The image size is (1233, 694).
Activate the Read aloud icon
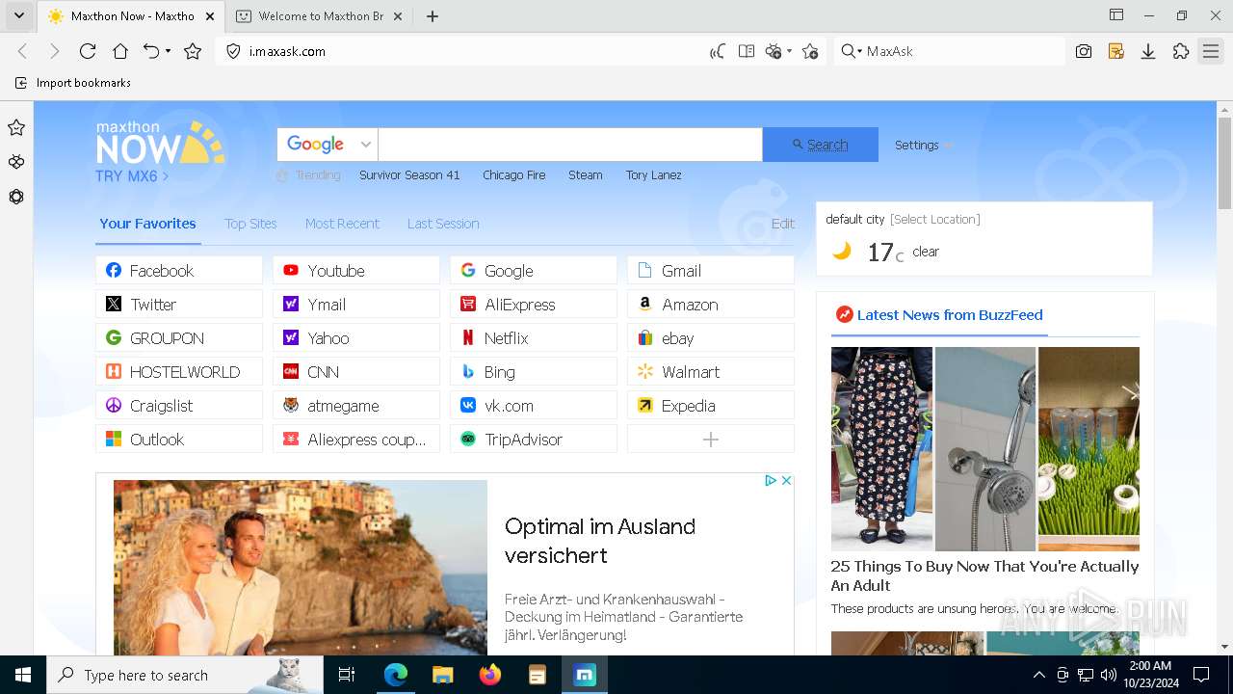(x=718, y=51)
